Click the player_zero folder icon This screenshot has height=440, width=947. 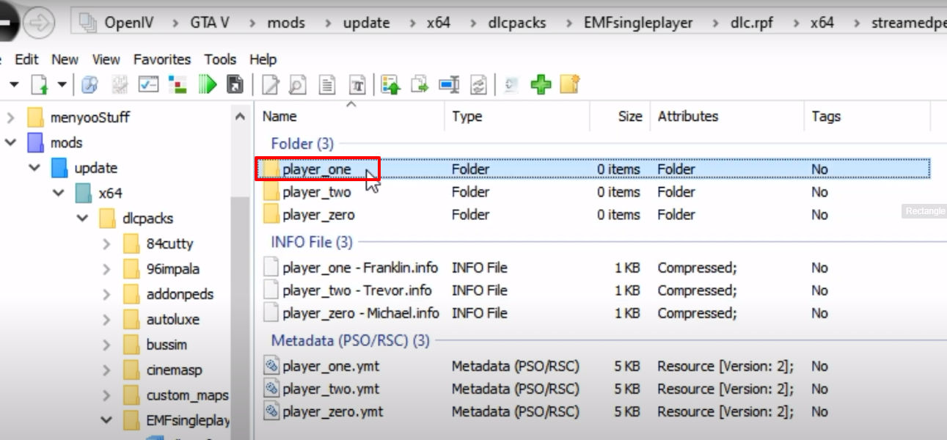point(272,214)
